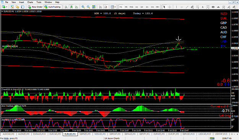
Task: Expand the Templates dropdown arrow
Action: (x=115, y=7)
